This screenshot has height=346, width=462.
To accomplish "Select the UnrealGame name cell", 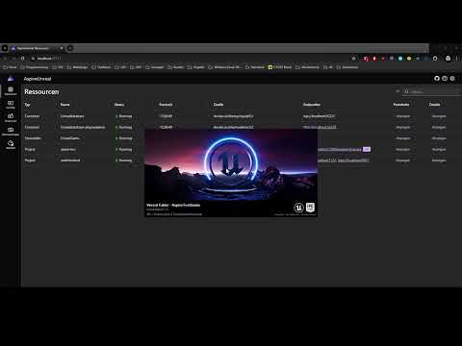I will coord(69,138).
